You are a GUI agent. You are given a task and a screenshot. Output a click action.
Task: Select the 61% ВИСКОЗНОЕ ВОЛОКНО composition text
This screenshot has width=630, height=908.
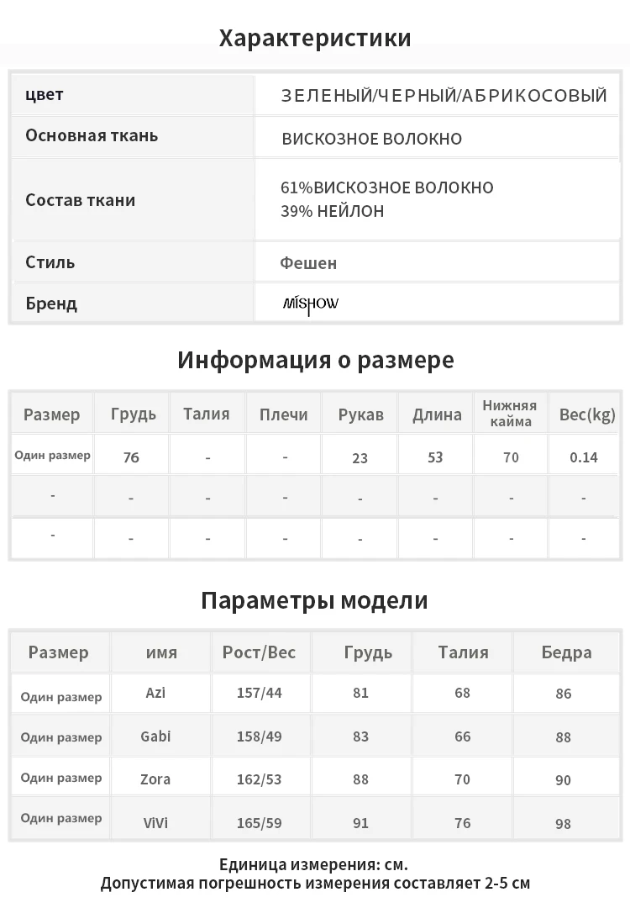pos(387,187)
